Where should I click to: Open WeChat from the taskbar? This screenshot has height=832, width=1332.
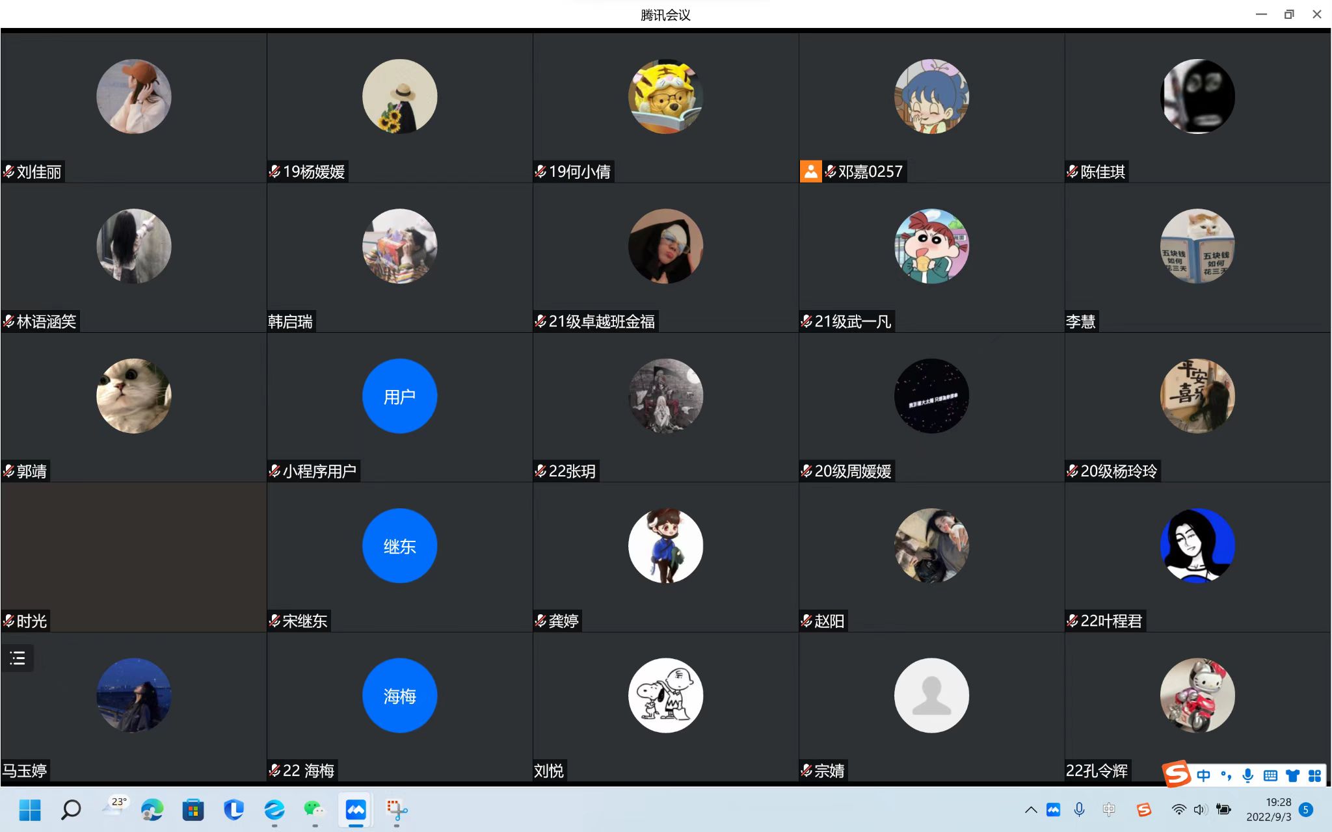click(x=314, y=809)
